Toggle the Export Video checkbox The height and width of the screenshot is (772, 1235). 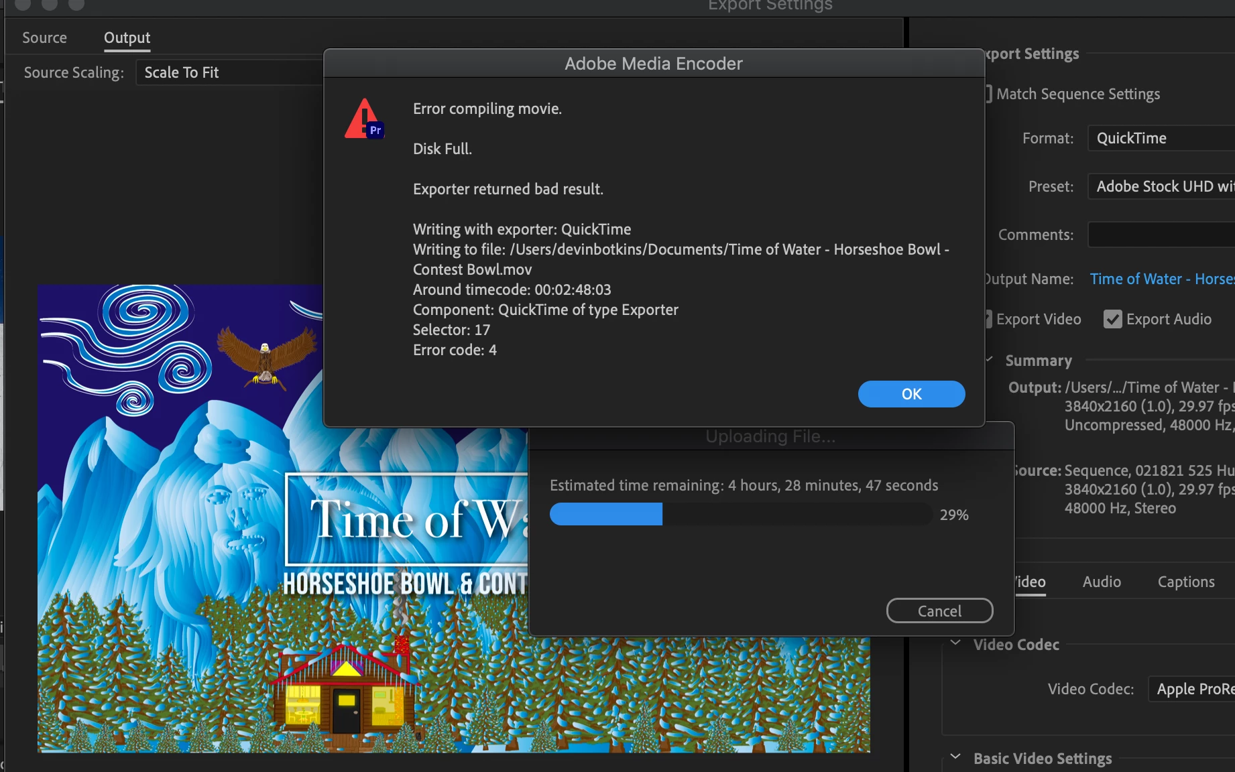(988, 319)
